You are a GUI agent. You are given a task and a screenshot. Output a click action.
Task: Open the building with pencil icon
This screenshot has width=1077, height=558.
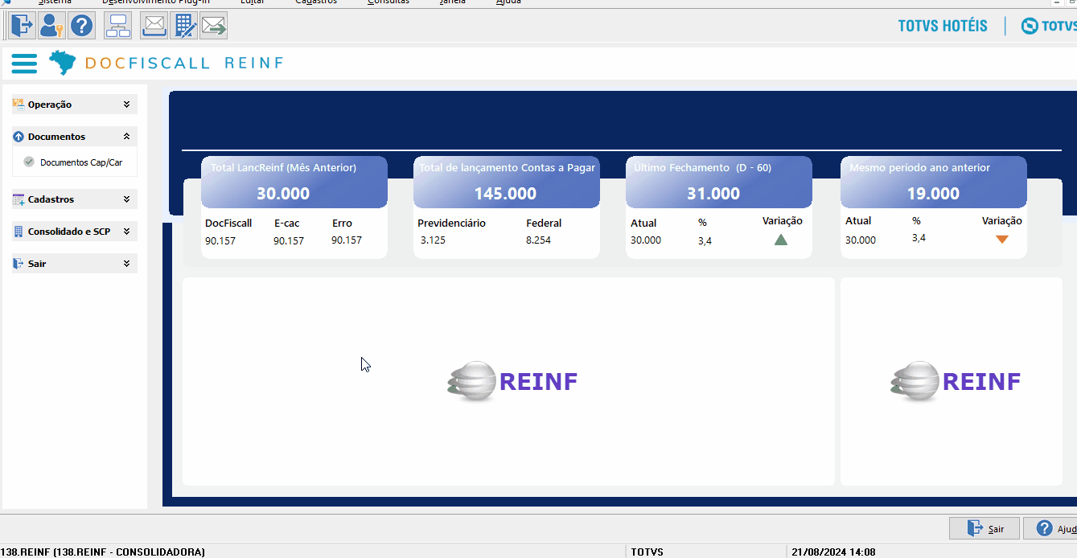pos(184,26)
